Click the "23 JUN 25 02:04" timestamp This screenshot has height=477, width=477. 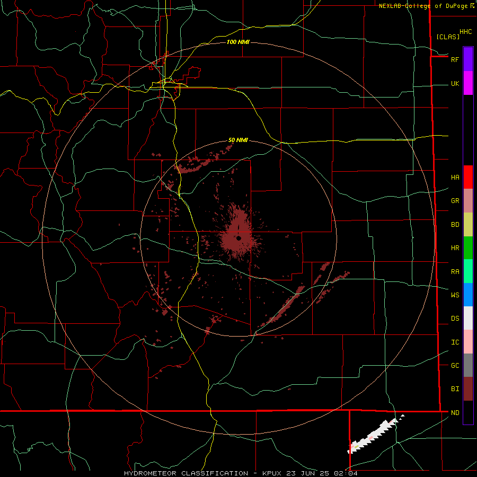[x=323, y=473]
